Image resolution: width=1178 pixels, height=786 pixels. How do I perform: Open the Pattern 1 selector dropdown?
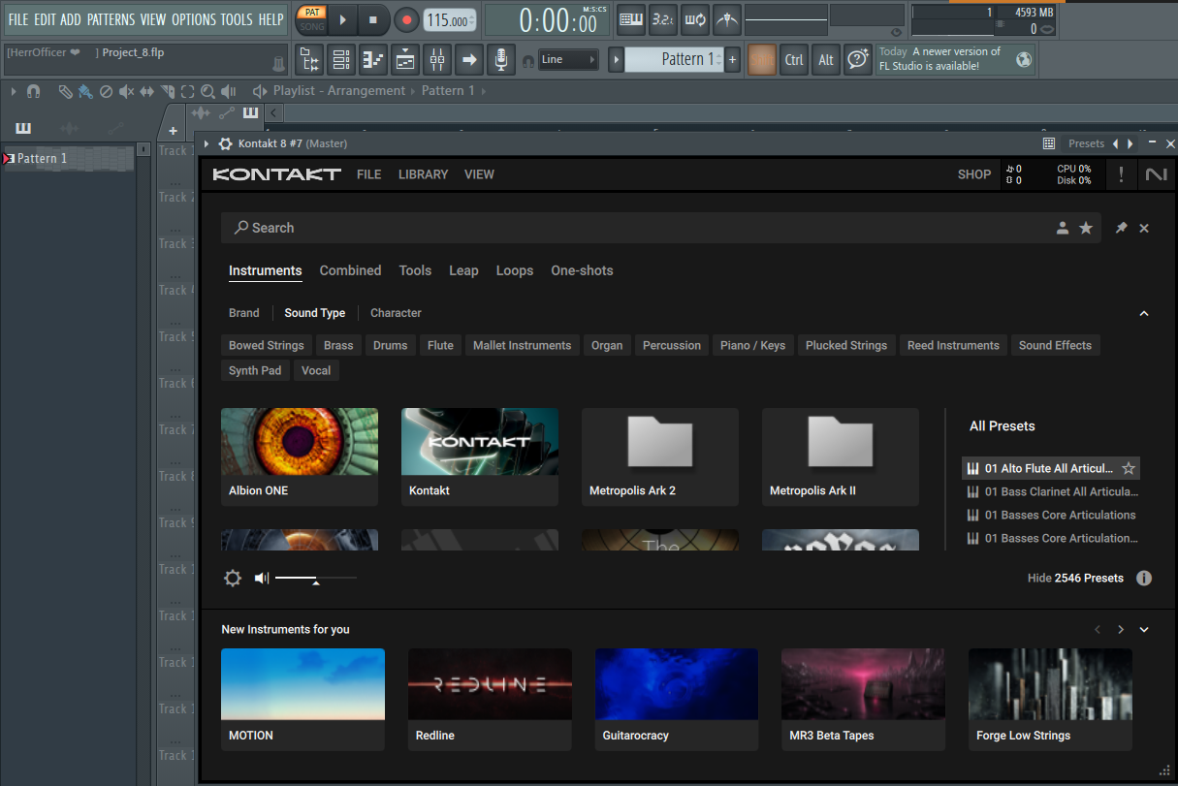673,60
